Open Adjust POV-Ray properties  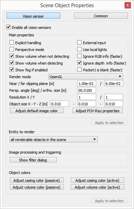coord(97,111)
